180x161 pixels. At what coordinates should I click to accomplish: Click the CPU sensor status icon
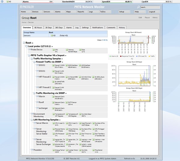[53, 50]
